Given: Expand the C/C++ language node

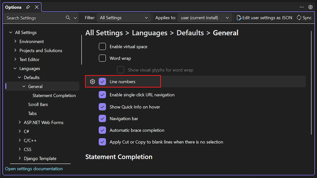Looking at the screenshot, I should pyautogui.click(x=20, y=140).
